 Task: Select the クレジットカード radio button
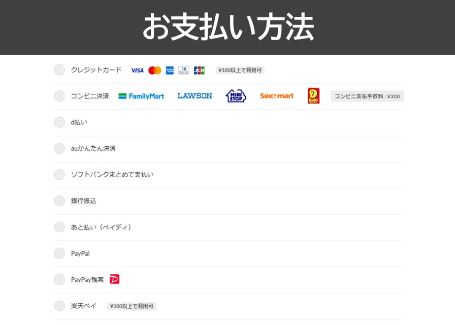60,69
